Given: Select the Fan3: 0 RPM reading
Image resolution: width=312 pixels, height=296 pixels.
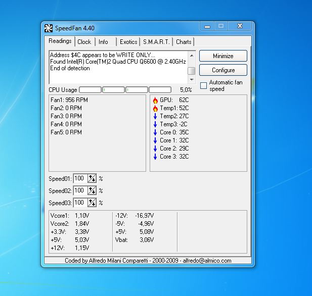Looking at the screenshot, I should 66,116.
